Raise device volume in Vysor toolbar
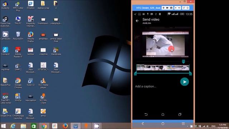This screenshot has width=229, height=129. point(179,8)
